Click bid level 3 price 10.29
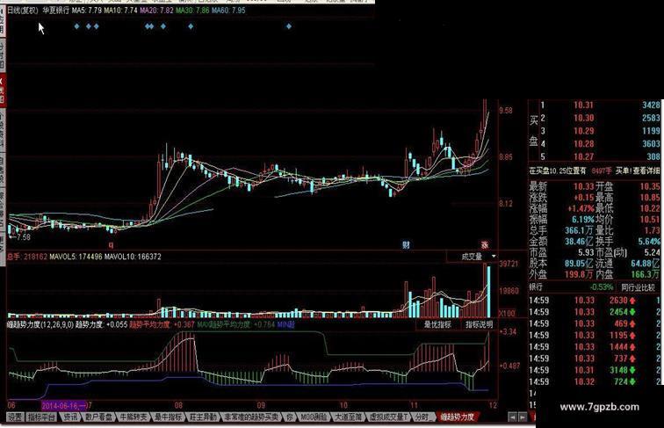Image resolution: width=664 pixels, height=428 pixels. 583,131
